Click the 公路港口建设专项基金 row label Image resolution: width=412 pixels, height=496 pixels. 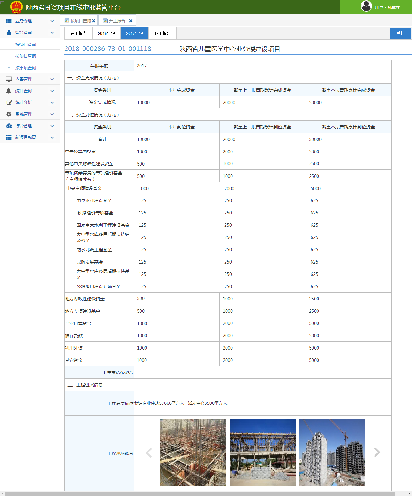click(x=99, y=287)
